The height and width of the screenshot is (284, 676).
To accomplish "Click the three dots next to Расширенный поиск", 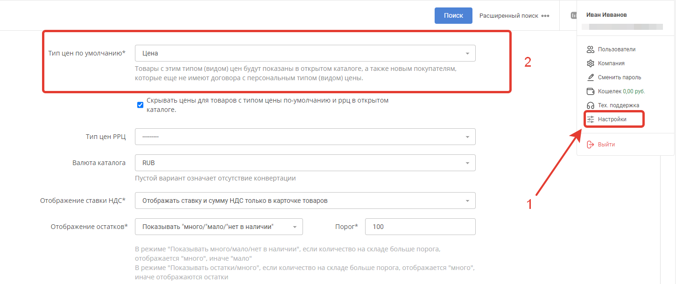I will (x=545, y=16).
